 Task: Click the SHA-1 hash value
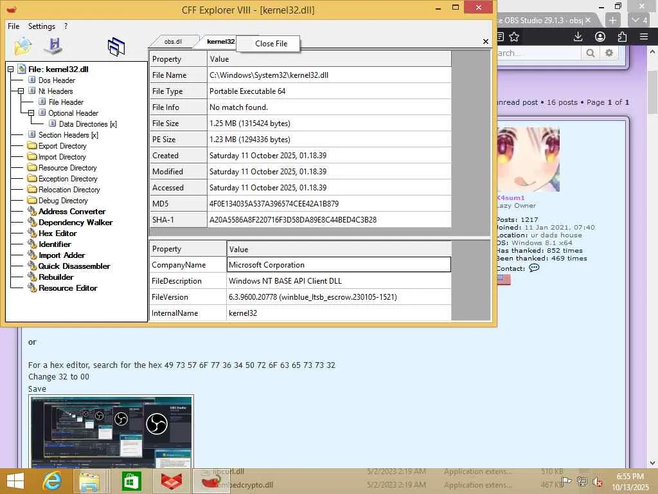coord(293,220)
